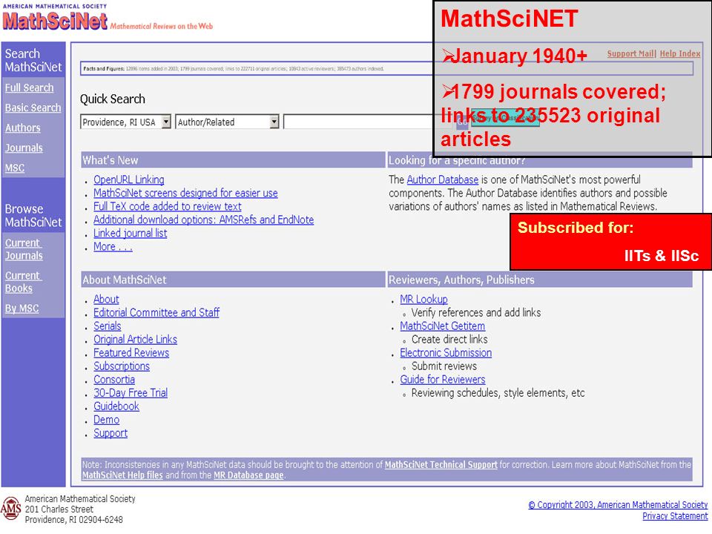Click Mathematical Reviews on the Web tagline
The width and height of the screenshot is (712, 534).
pos(161,27)
